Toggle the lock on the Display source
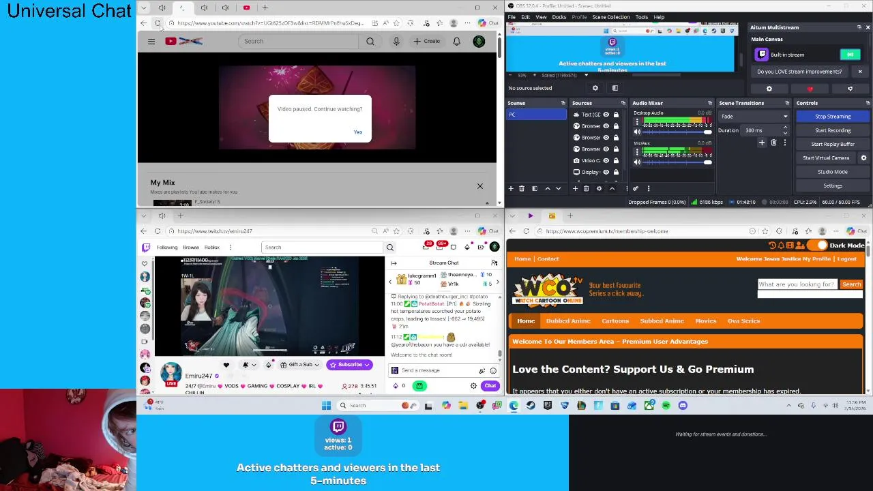This screenshot has width=873, height=491. tap(616, 173)
